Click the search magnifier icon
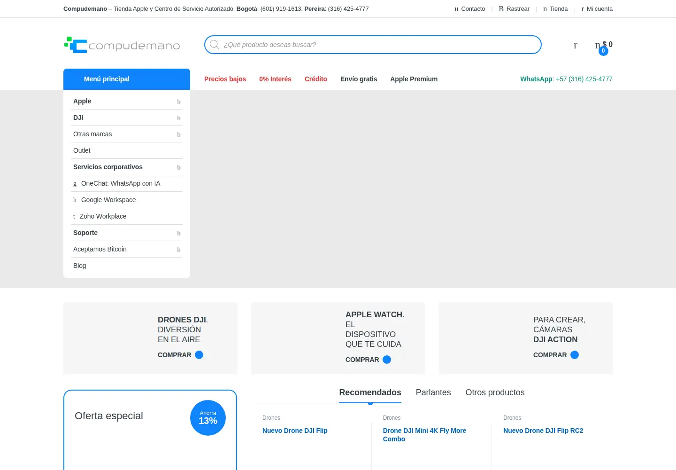 pyautogui.click(x=215, y=45)
